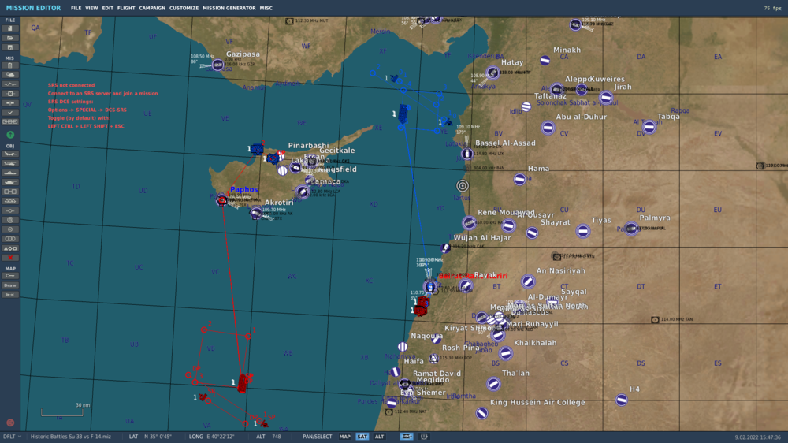Open the triggers editor
Image resolution: width=788 pixels, height=443 pixels.
pos(10,84)
